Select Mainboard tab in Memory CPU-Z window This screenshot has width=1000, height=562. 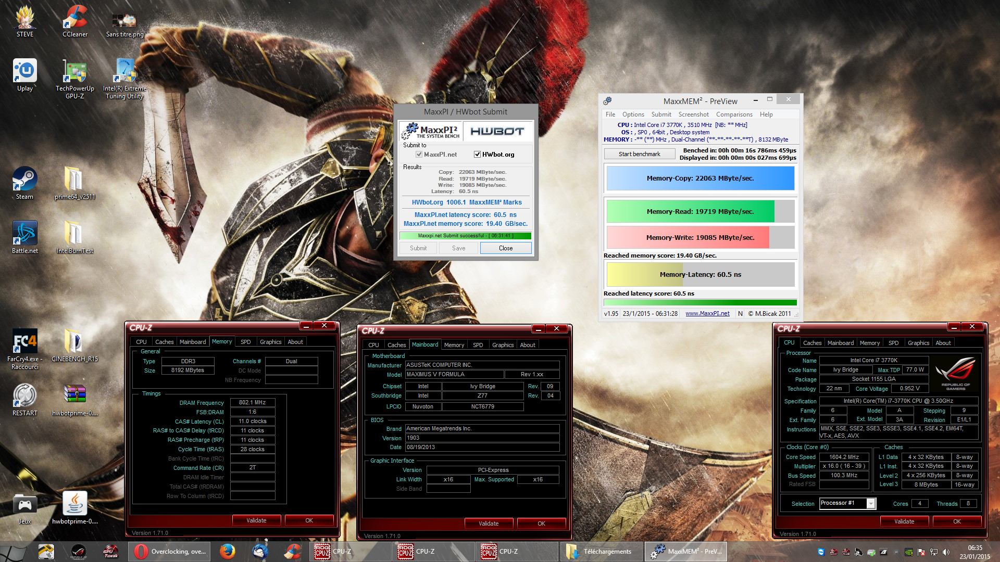[193, 342]
